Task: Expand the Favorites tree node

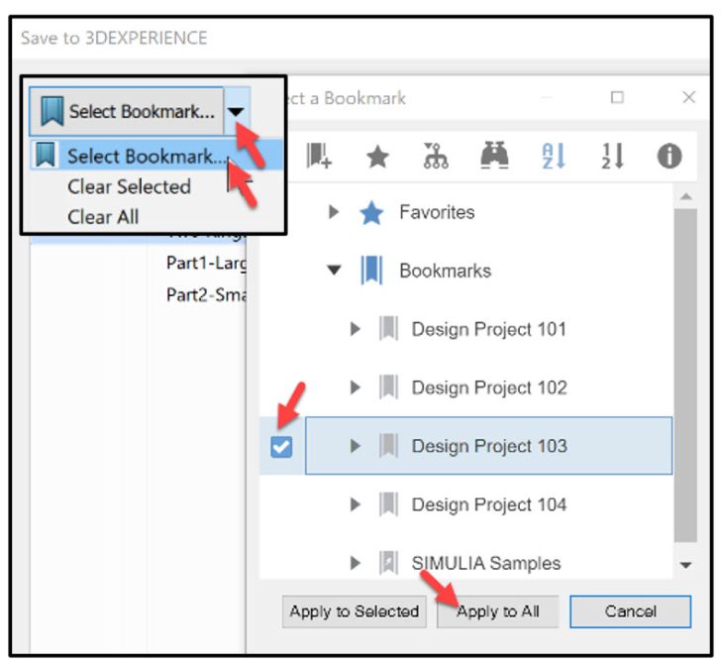Action: 334,213
